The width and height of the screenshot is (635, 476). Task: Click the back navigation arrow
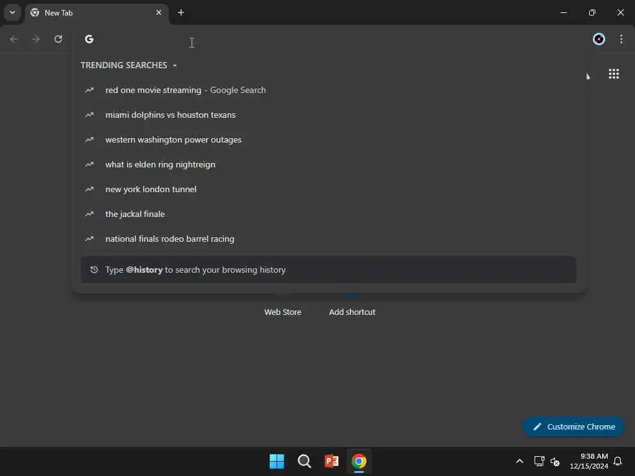point(14,39)
